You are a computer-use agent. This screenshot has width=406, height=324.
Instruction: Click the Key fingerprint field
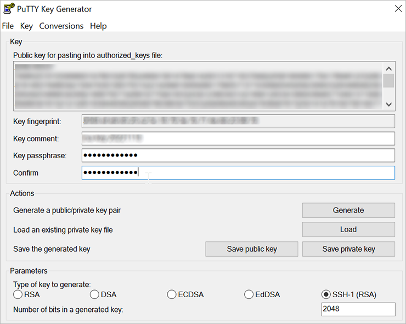(238, 121)
